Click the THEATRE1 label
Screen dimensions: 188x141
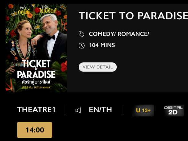pyautogui.click(x=36, y=110)
